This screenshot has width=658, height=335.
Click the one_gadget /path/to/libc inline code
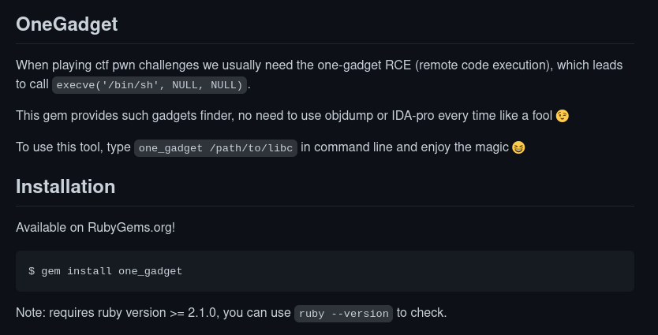[x=215, y=148]
